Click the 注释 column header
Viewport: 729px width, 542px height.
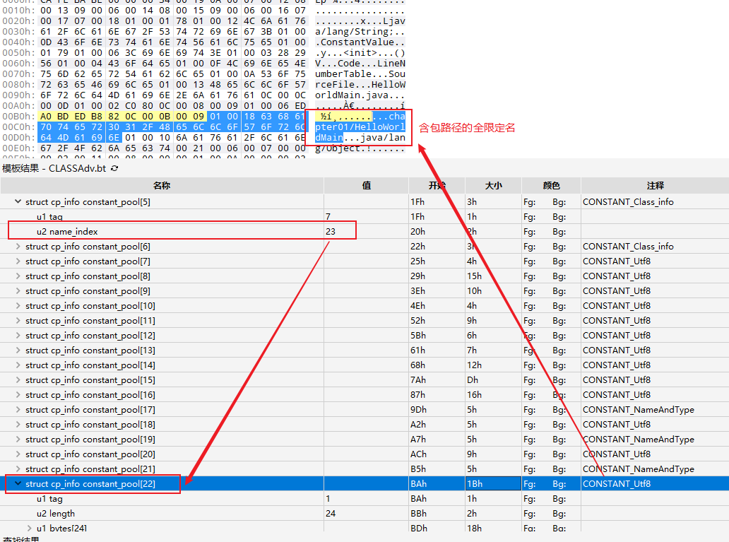tap(654, 185)
